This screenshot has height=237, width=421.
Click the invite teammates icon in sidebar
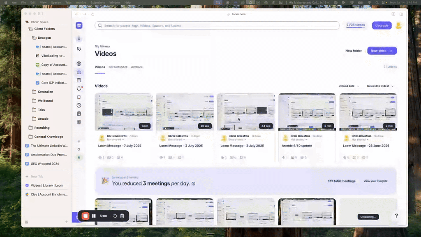click(79, 49)
